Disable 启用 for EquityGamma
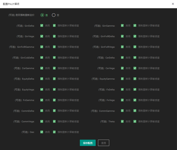The height and width of the screenshot is (150, 177). pos(122,79)
